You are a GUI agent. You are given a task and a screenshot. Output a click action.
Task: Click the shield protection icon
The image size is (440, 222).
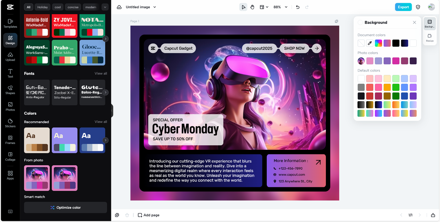coord(418,7)
